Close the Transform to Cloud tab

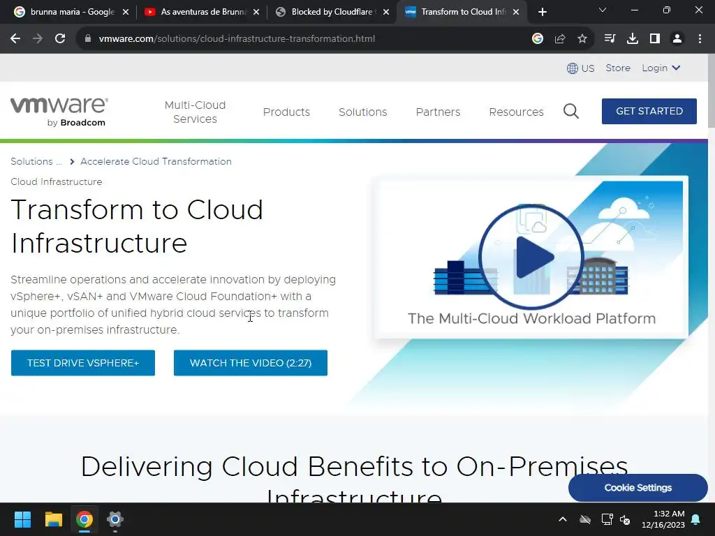pos(516,12)
